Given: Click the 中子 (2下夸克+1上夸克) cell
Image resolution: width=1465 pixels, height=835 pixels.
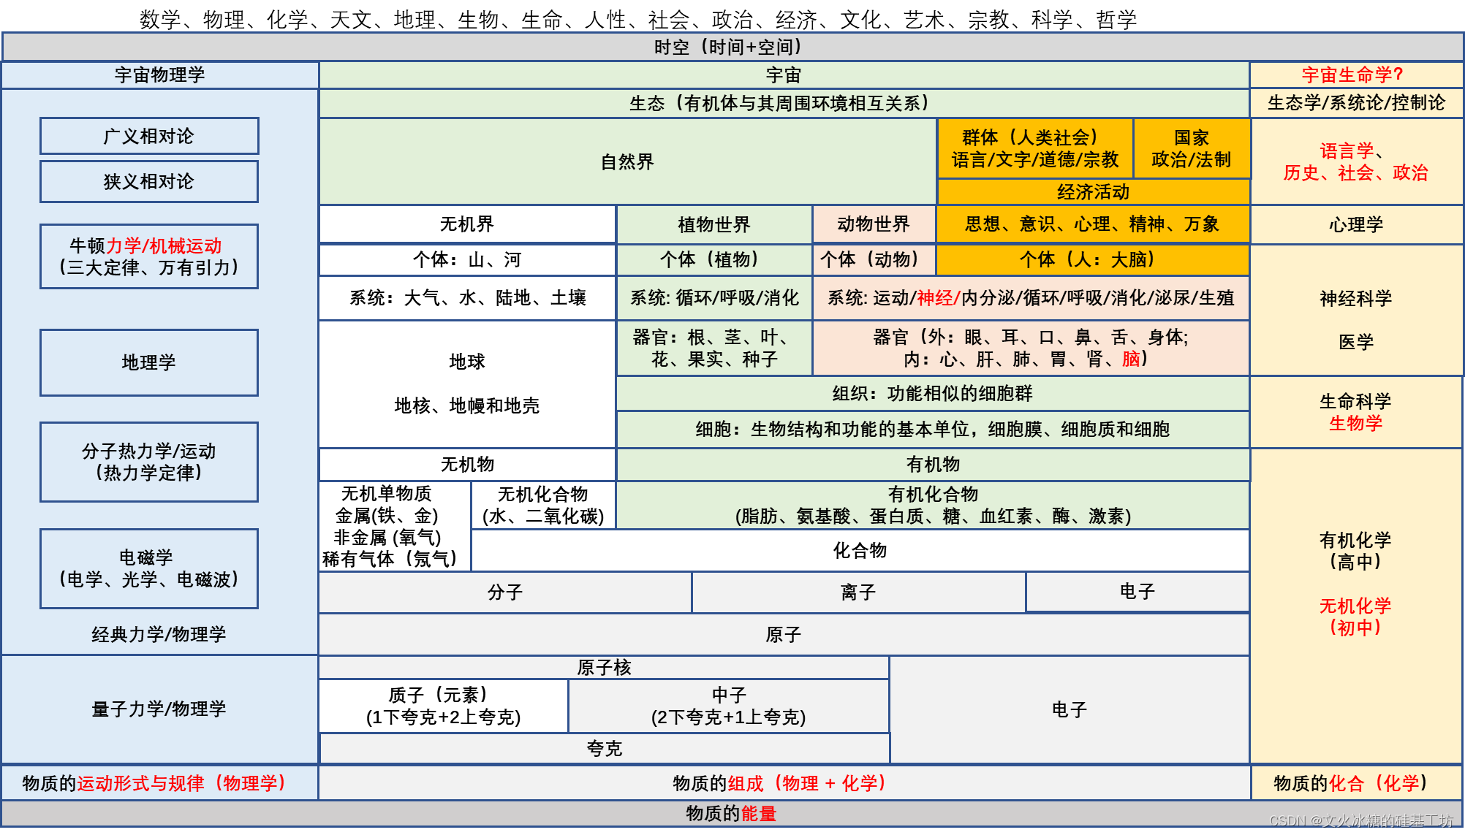Looking at the screenshot, I should click(729, 706).
